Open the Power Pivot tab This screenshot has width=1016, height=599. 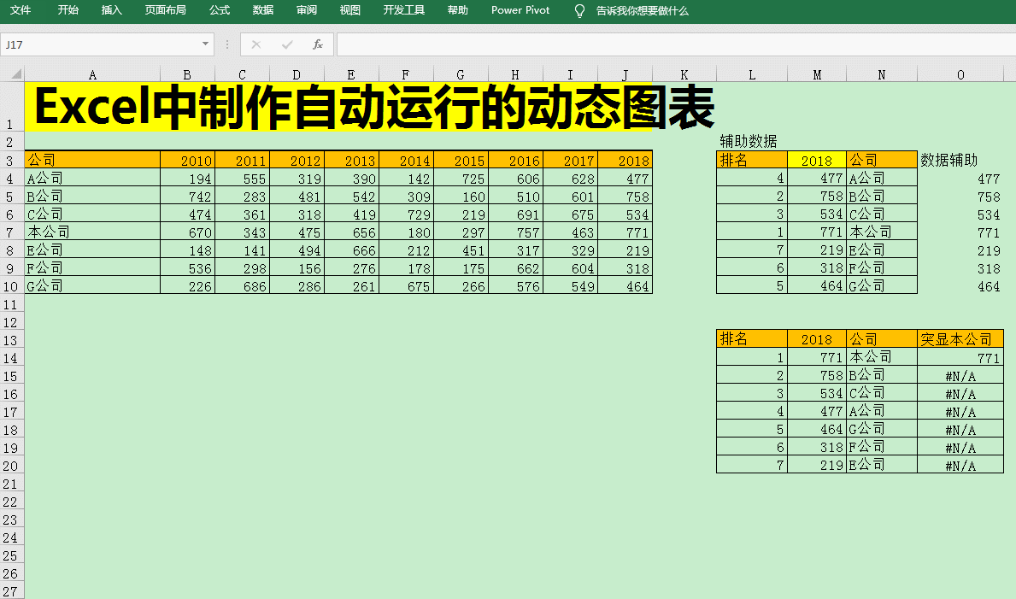click(520, 11)
